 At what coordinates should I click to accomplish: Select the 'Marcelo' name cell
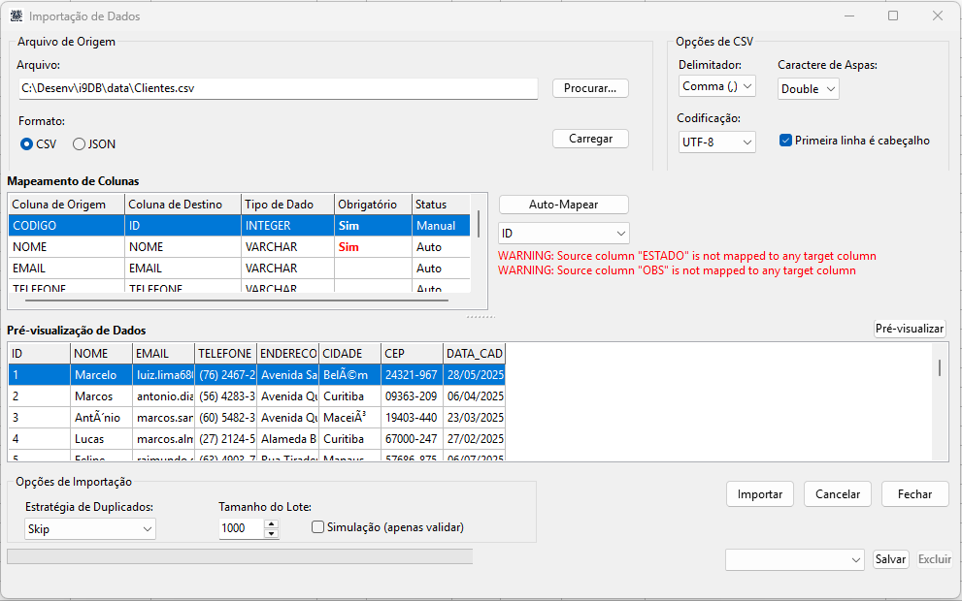[101, 375]
